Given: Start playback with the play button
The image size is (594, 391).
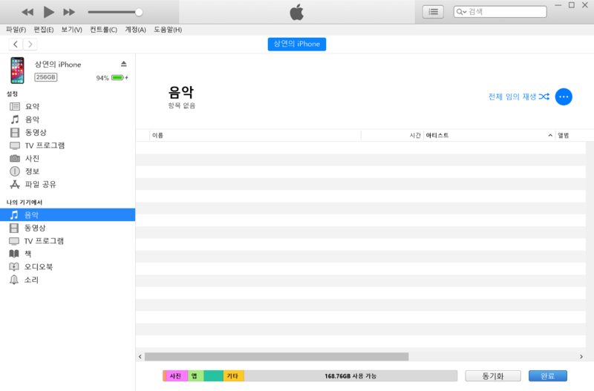Looking at the screenshot, I should coord(48,12).
